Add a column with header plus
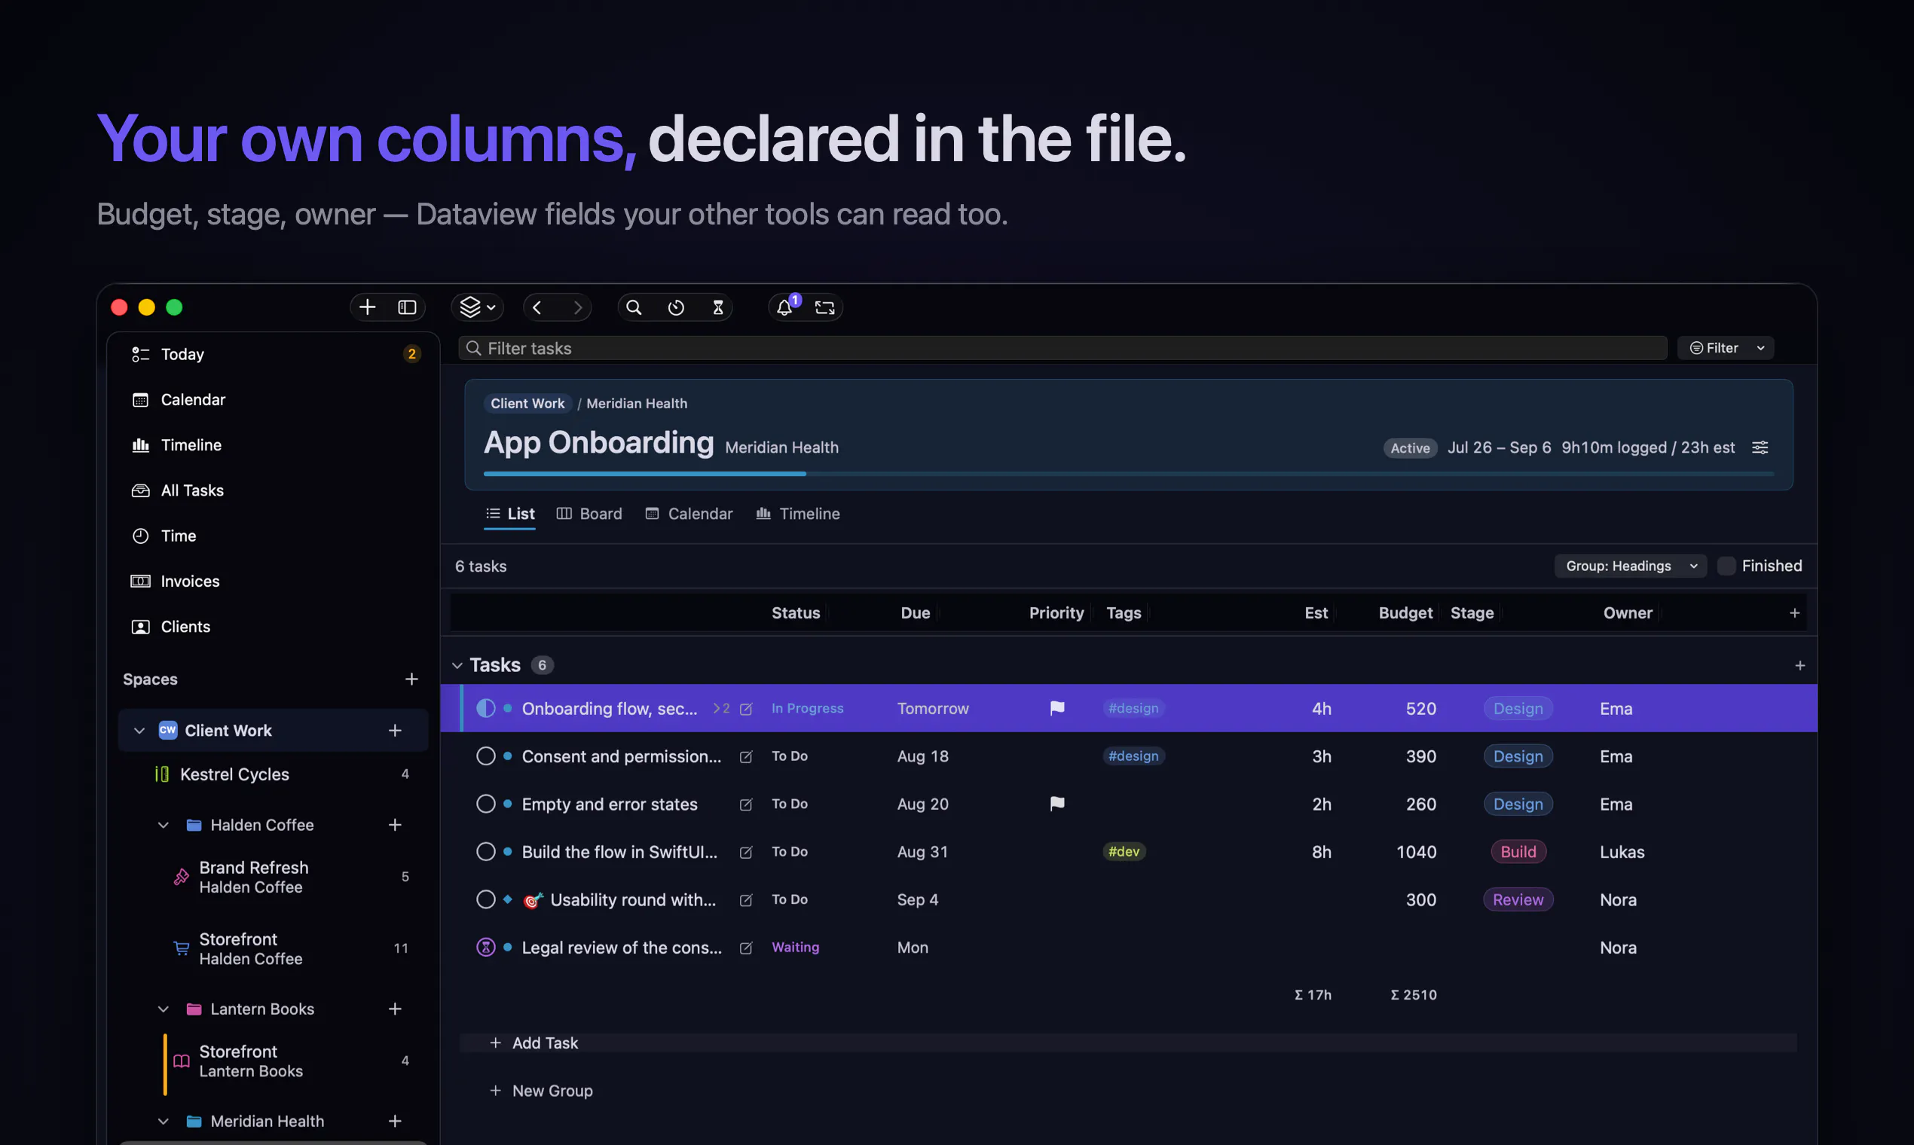The width and height of the screenshot is (1914, 1145). pos(1794,613)
